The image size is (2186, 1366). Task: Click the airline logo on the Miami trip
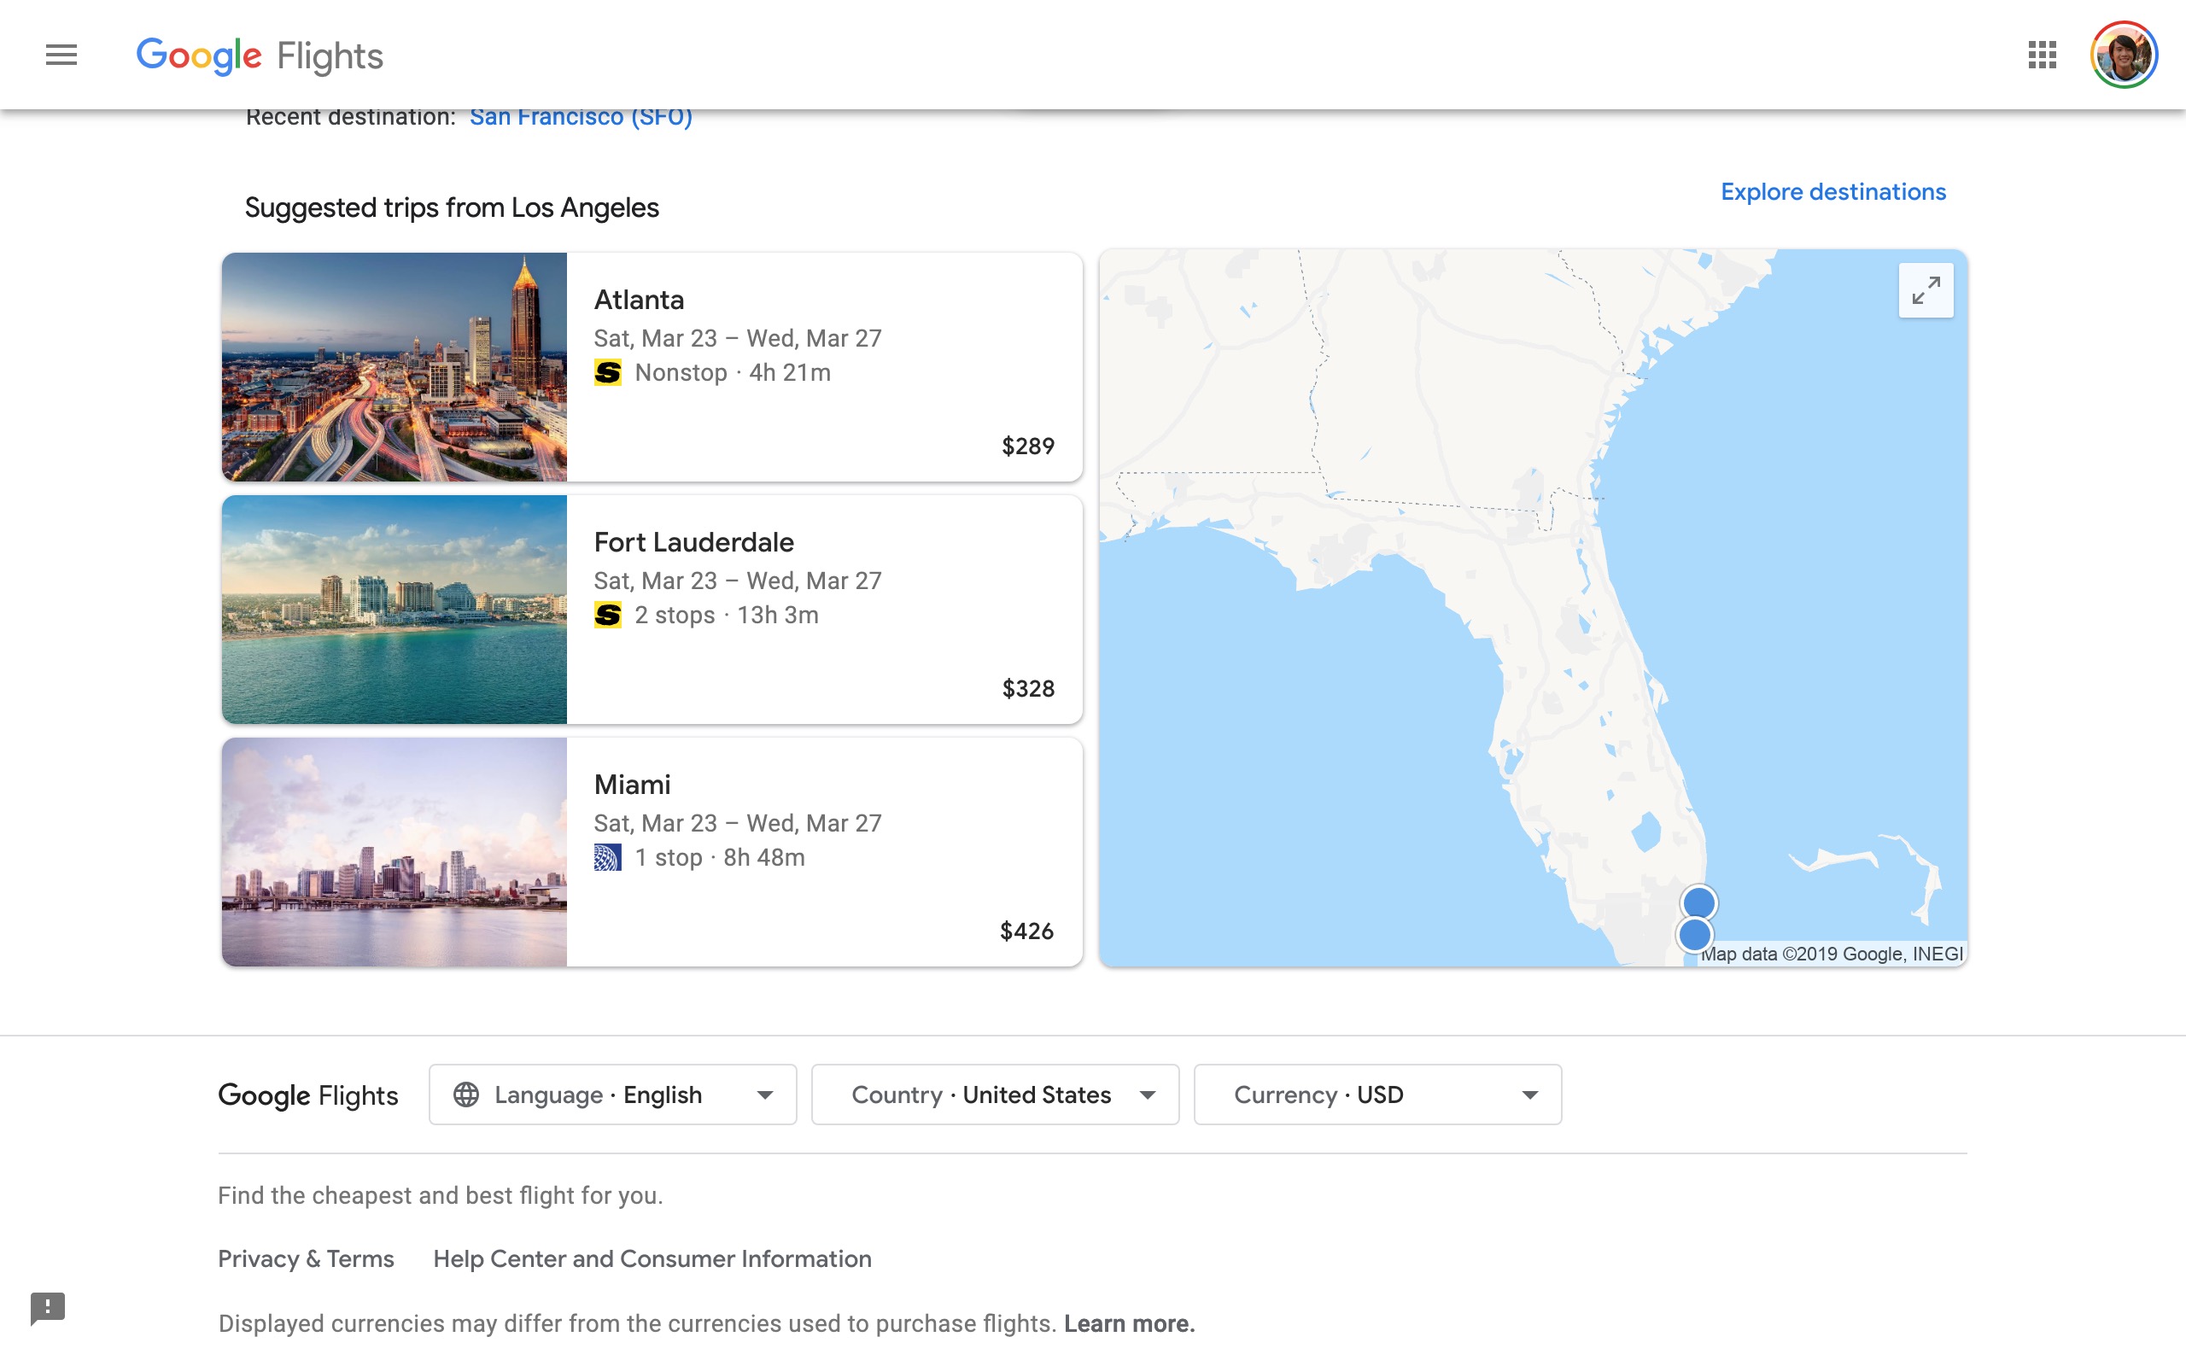609,856
